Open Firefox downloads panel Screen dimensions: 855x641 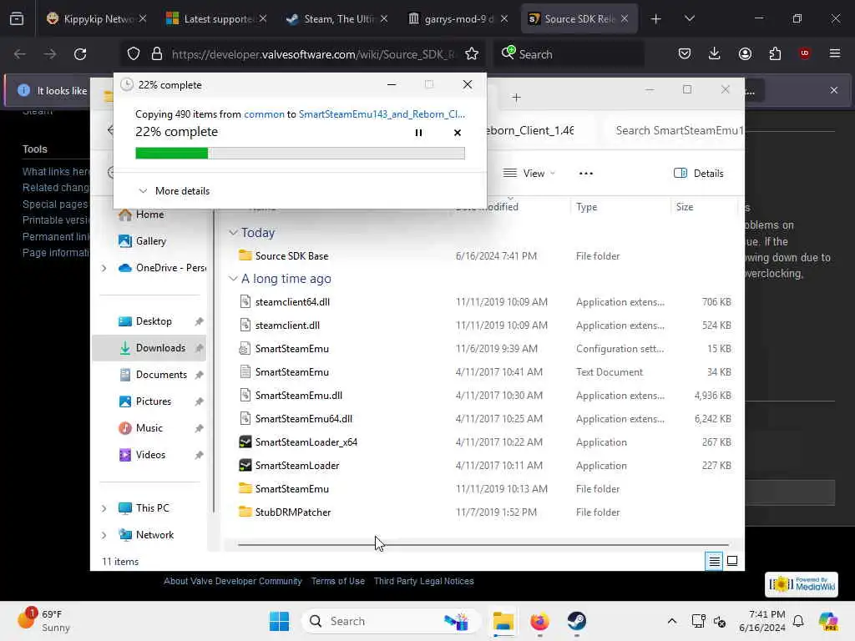click(715, 53)
